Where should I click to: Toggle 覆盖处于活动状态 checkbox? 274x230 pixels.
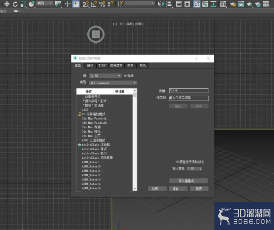pos(178,162)
